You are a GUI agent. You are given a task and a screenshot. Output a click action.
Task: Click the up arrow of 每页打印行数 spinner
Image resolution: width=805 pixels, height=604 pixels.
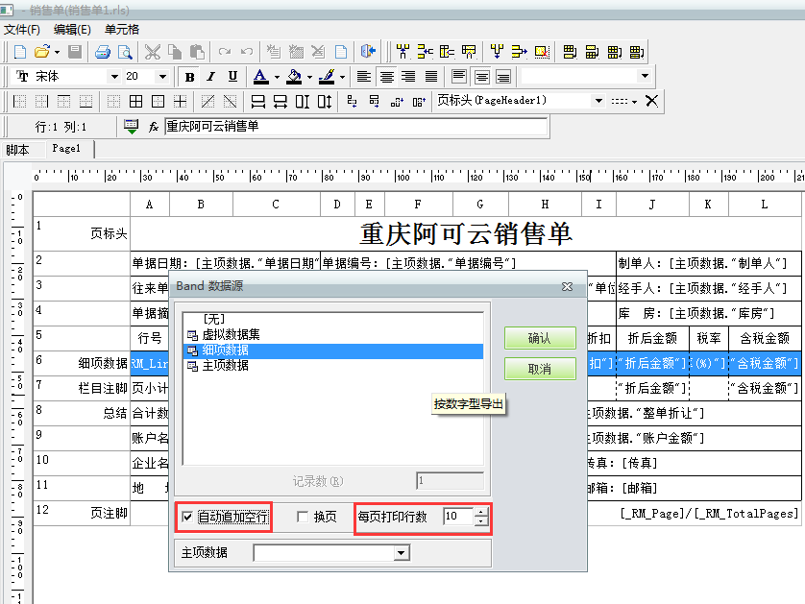[x=481, y=514]
